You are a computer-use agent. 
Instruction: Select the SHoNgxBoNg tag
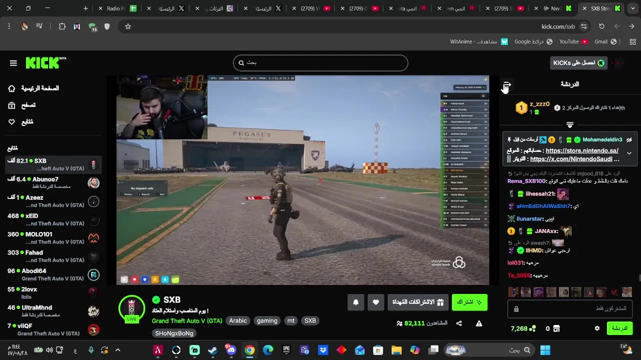(174, 333)
